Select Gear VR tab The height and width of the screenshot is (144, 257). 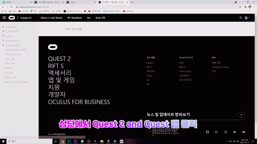click(x=100, y=18)
